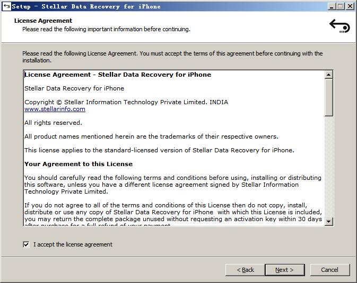Click the setup icon in the title bar
Screen dimensions: 357x283
tap(6, 6)
